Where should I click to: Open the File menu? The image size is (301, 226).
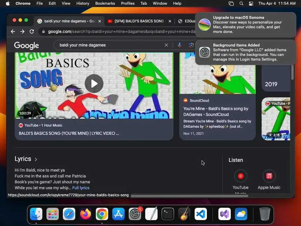click(40, 4)
